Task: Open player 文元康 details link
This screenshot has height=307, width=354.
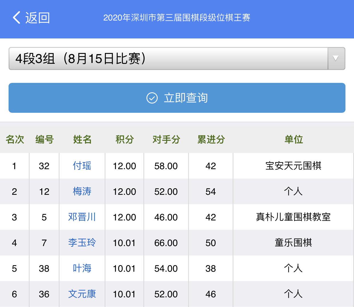Action: [x=82, y=294]
